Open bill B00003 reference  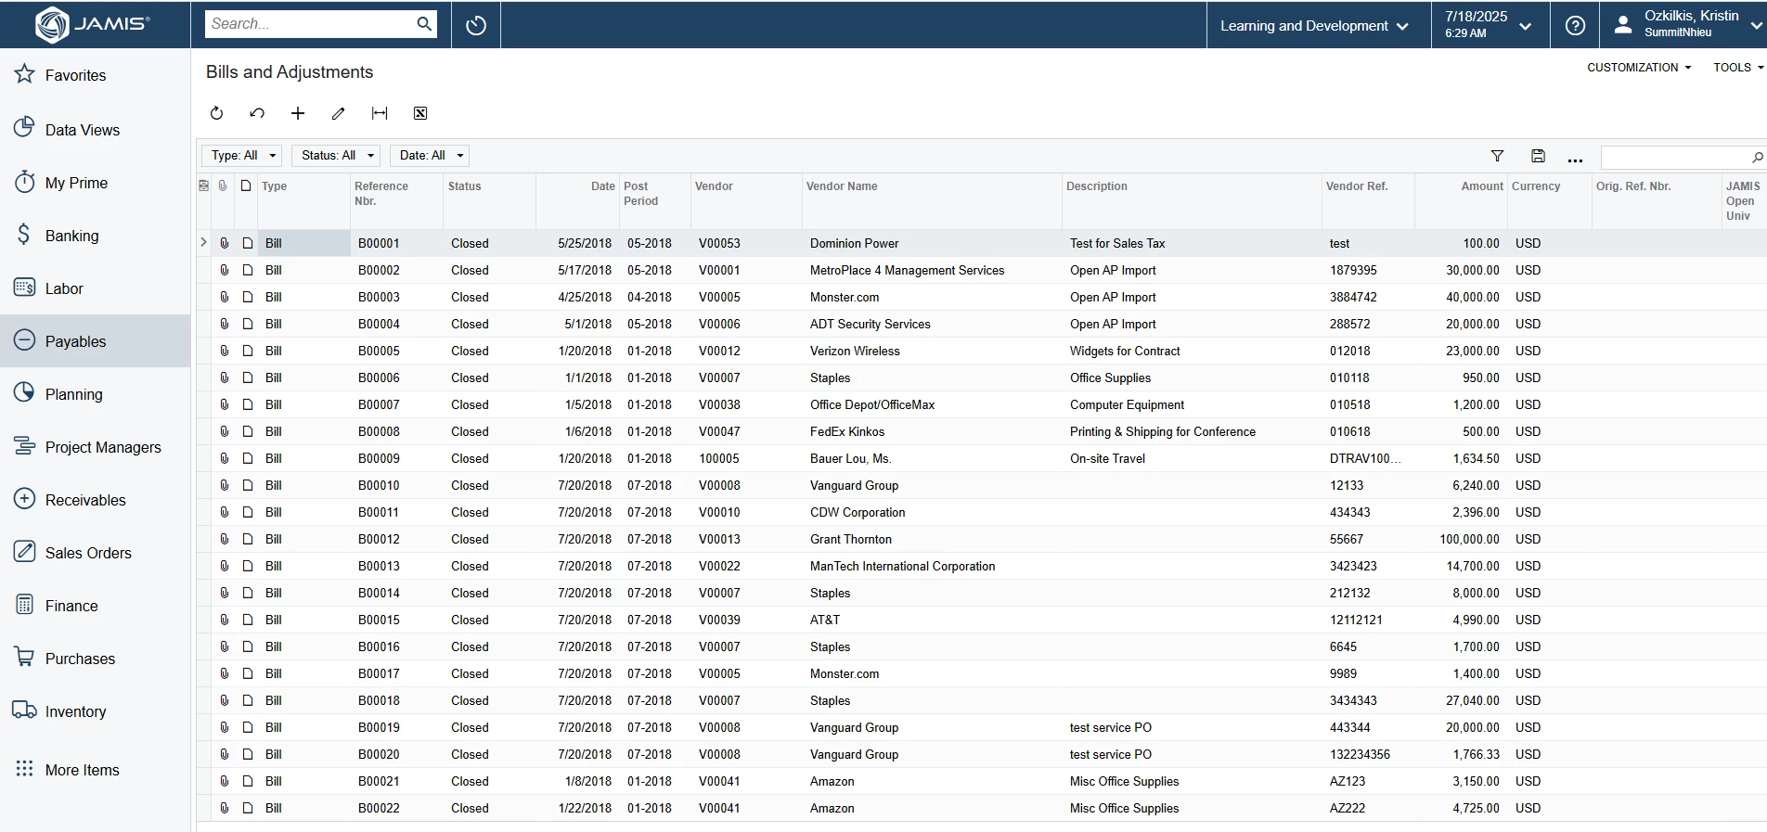pyautogui.click(x=379, y=297)
